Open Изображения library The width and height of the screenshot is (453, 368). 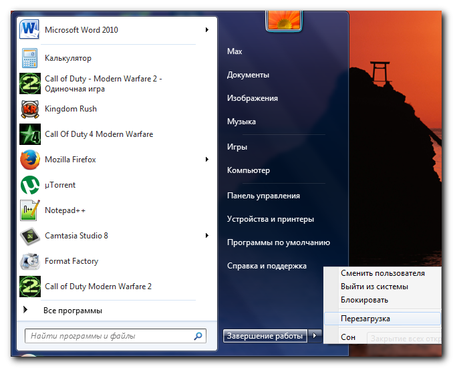click(252, 98)
